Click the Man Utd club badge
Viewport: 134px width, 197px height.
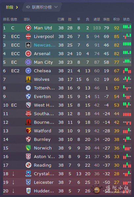(x=28, y=28)
